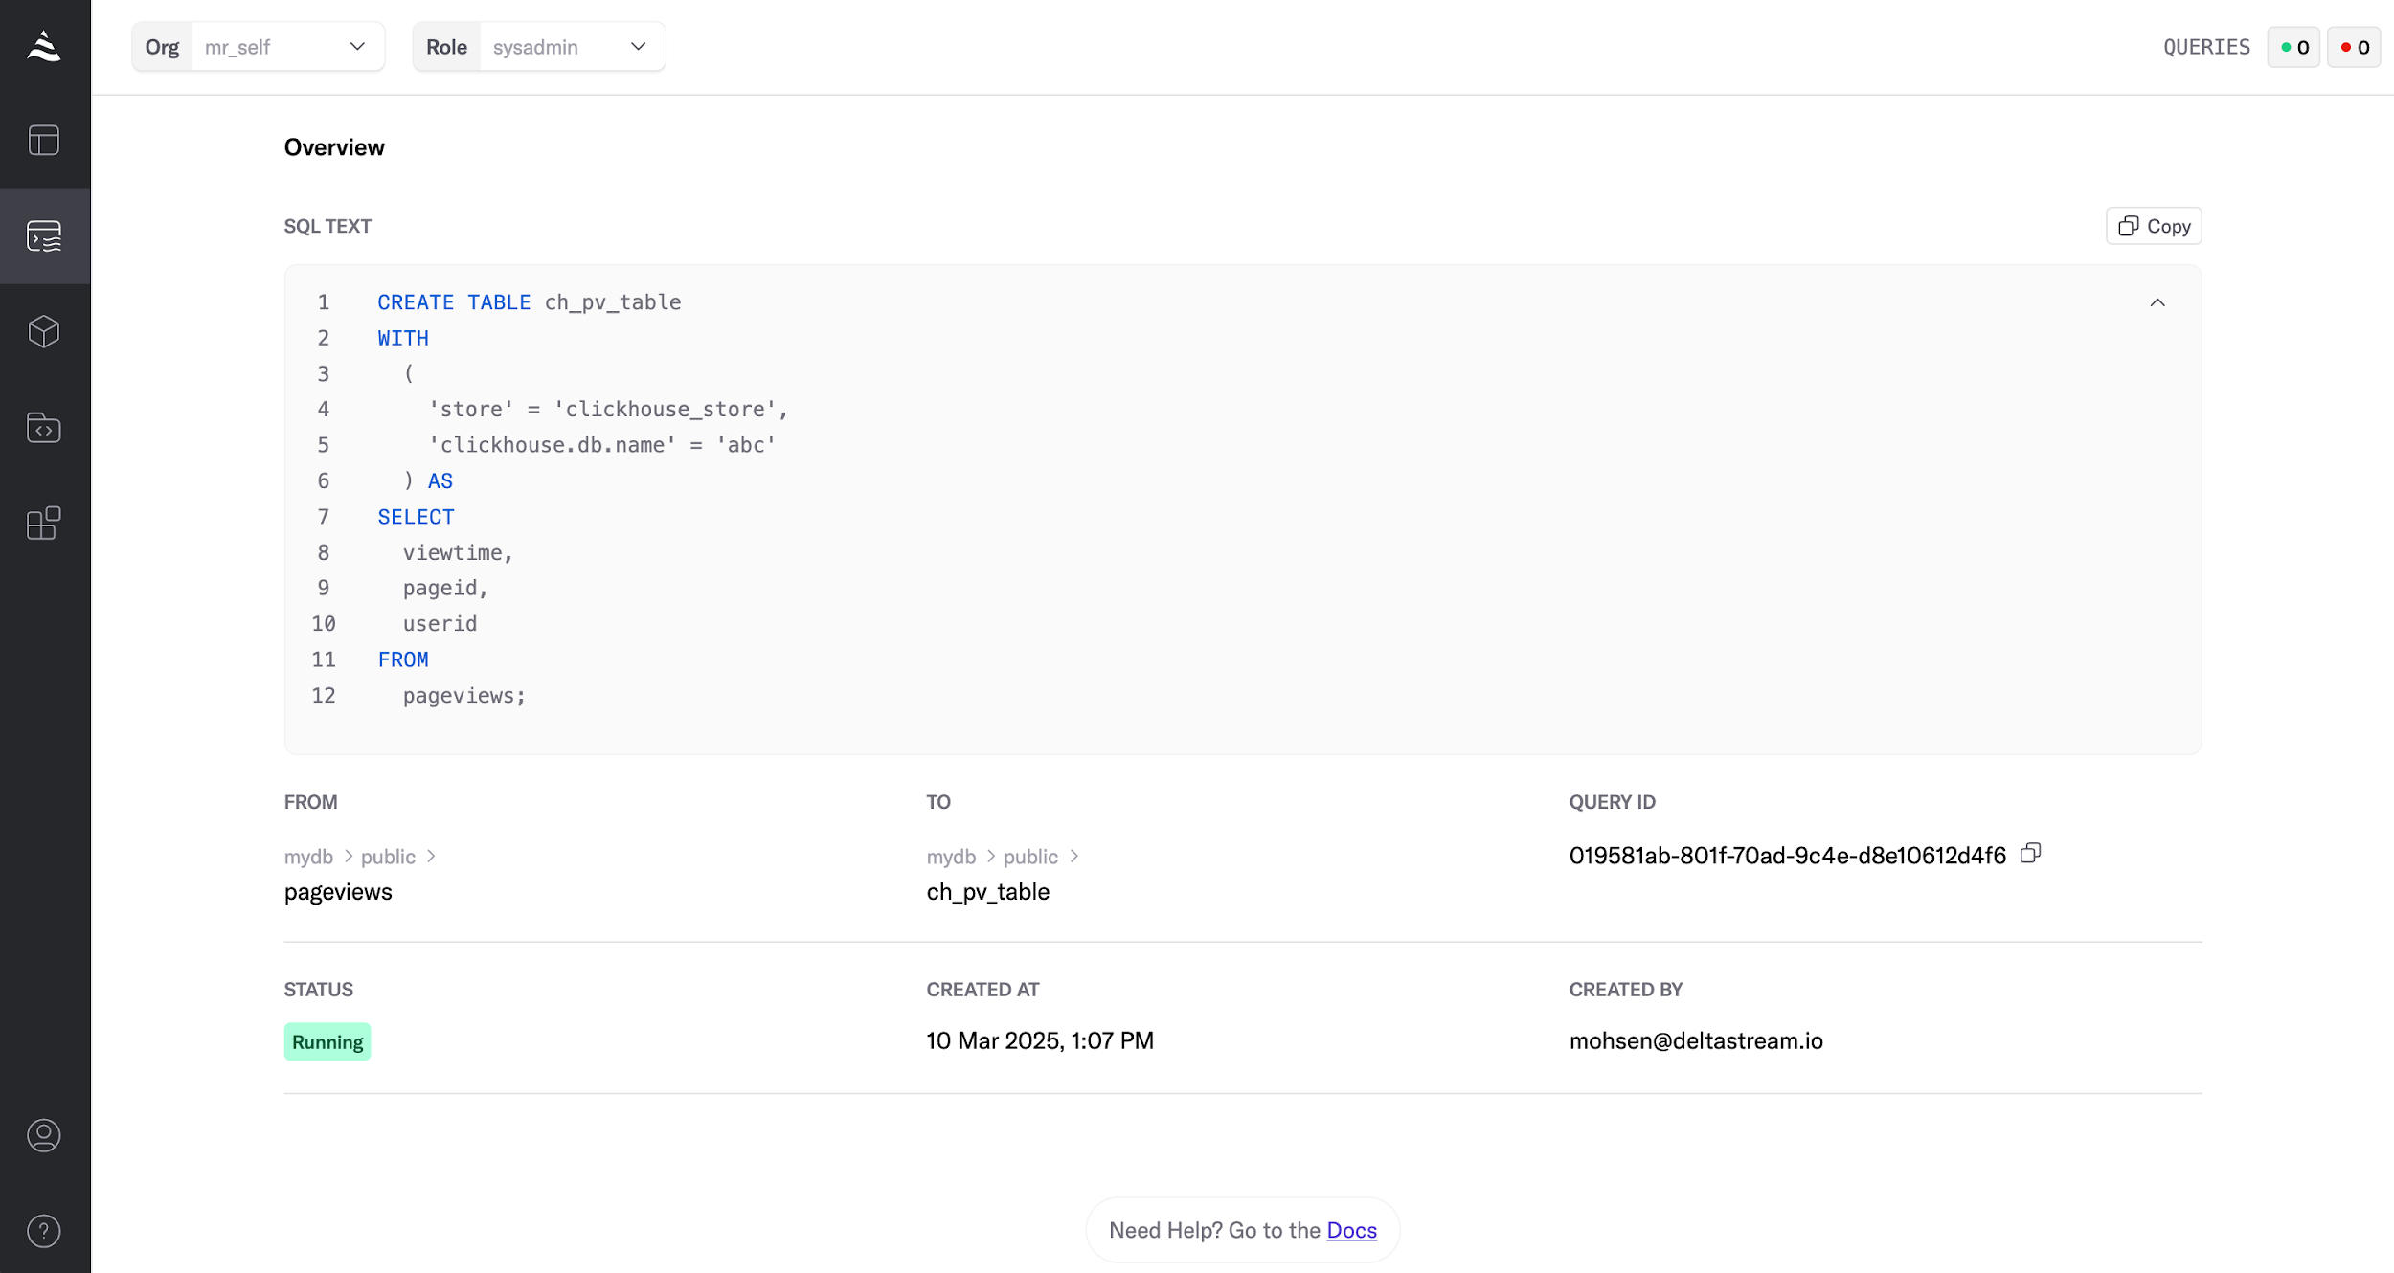Click the DeltaStream logo icon
Image resolution: width=2394 pixels, height=1273 pixels.
(x=44, y=46)
